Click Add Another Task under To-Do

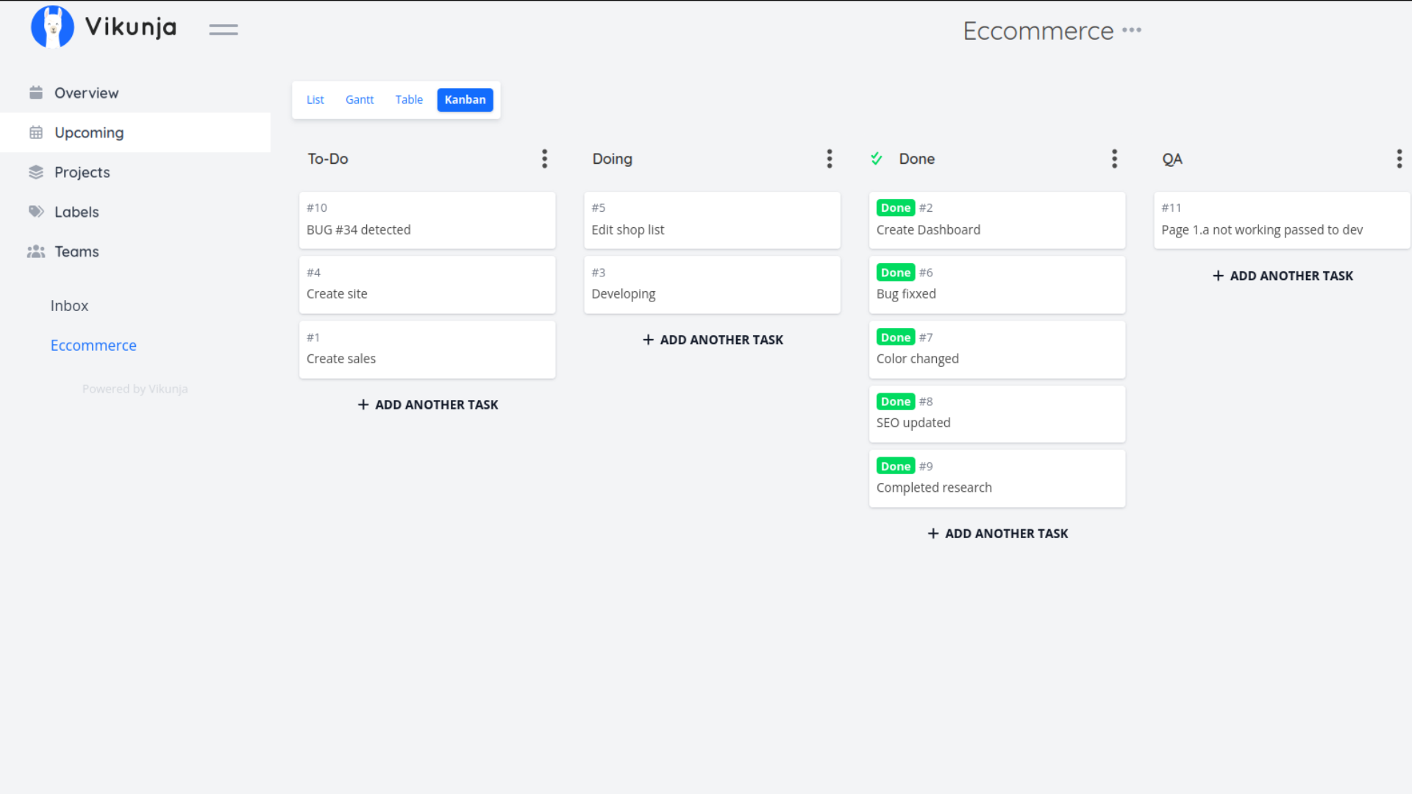(427, 404)
